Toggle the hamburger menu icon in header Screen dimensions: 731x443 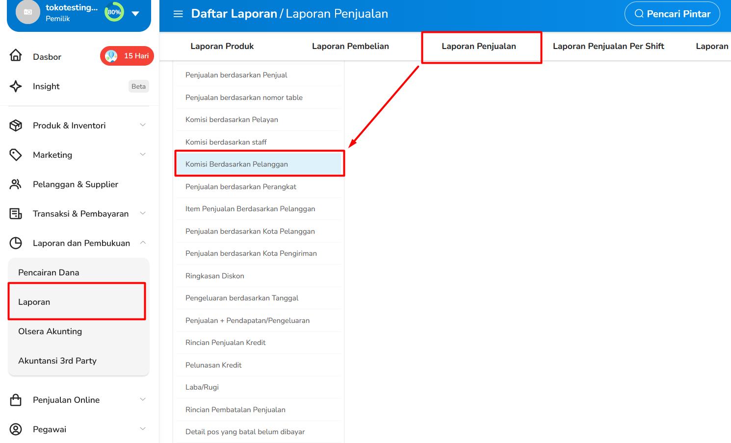tap(178, 14)
